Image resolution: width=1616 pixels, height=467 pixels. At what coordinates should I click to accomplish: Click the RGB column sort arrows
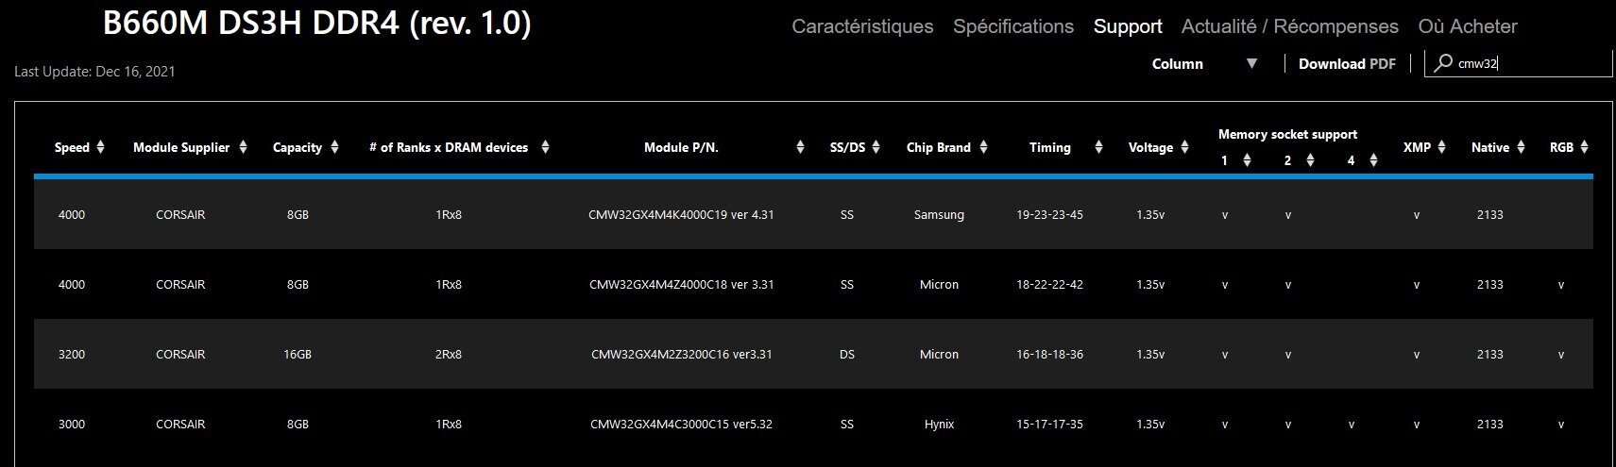click(1584, 147)
